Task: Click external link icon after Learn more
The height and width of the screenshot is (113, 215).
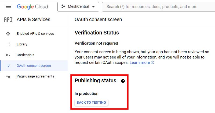Action: 152,63
